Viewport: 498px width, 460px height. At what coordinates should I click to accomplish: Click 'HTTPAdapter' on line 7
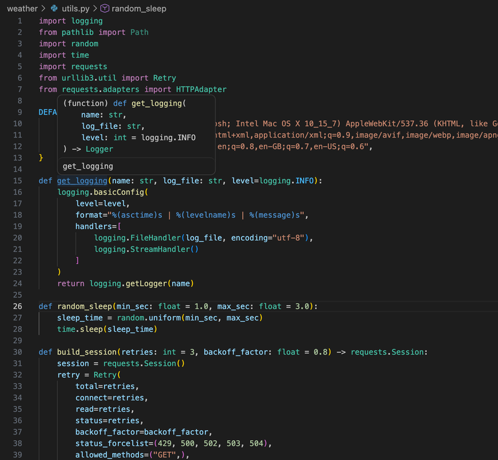point(201,90)
